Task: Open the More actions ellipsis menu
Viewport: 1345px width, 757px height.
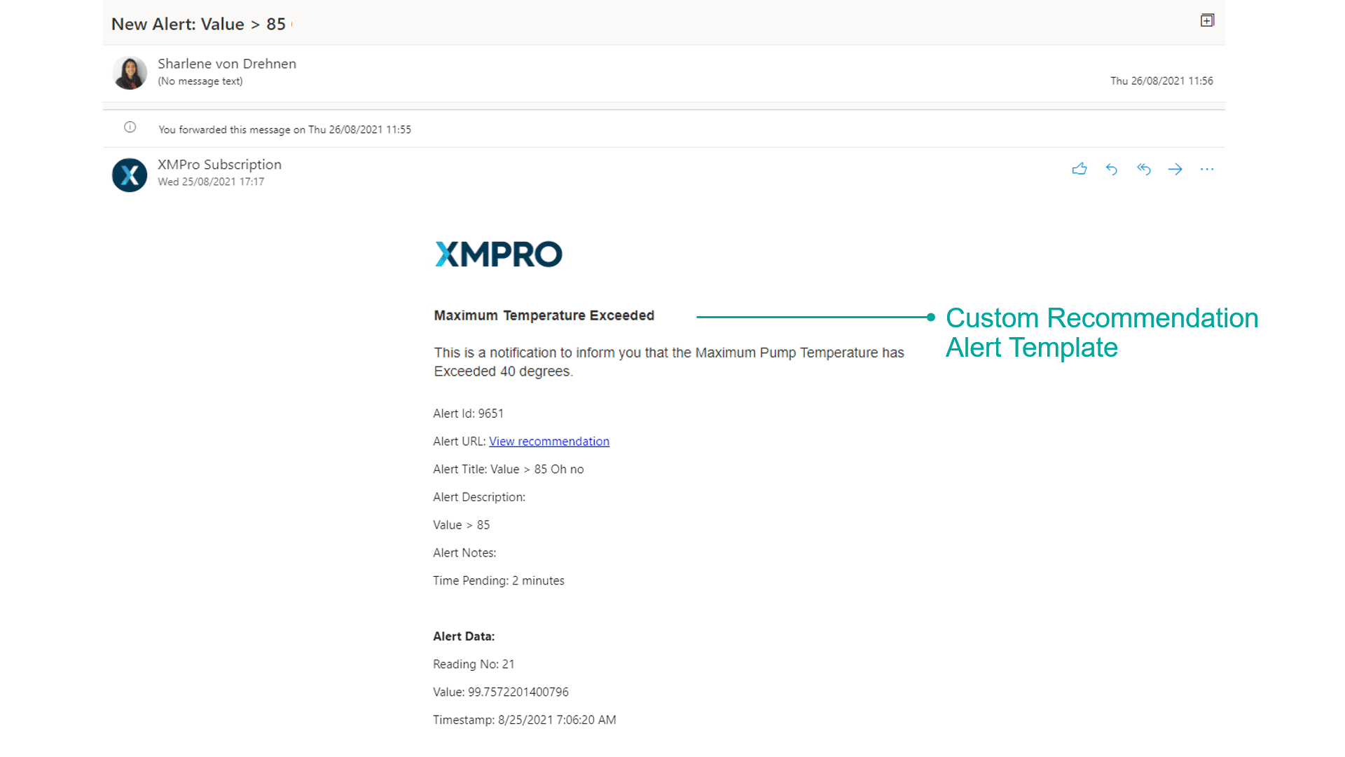Action: (1207, 169)
